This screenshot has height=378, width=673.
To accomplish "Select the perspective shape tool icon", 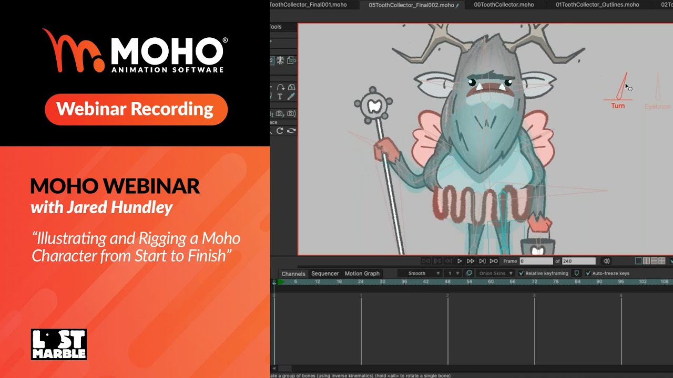I will [x=291, y=88].
